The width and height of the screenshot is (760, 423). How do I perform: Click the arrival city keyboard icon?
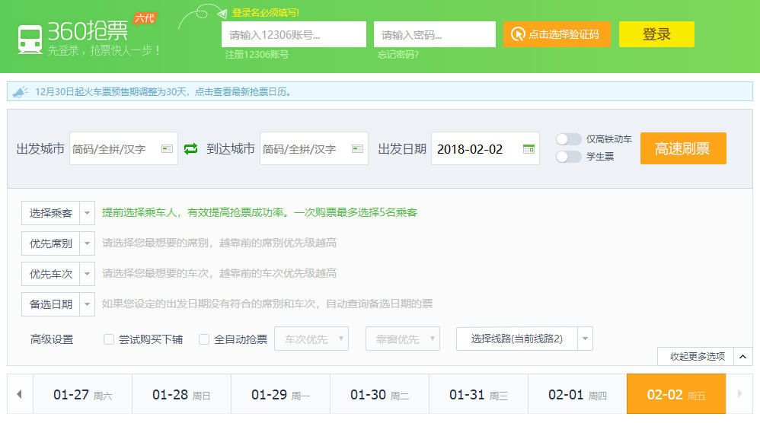pyautogui.click(x=357, y=149)
